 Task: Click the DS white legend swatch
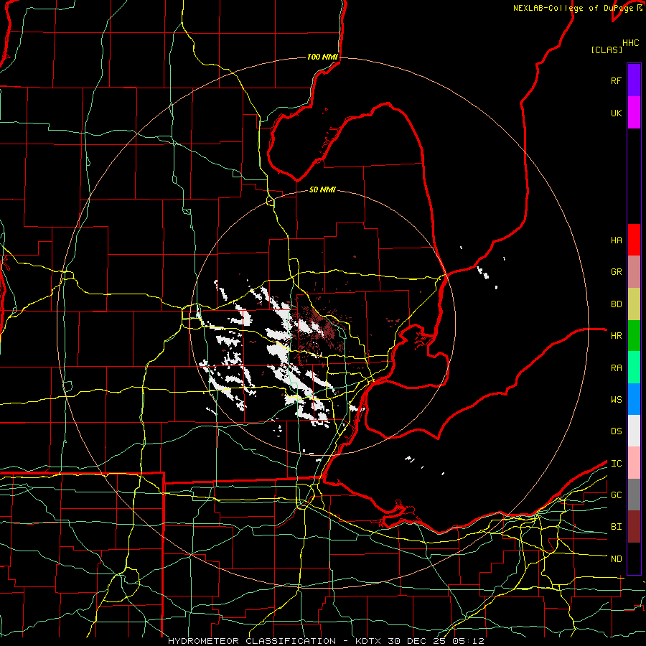point(634,431)
